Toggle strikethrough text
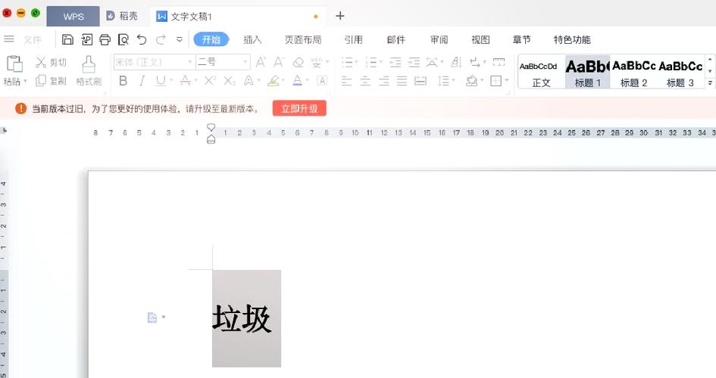 [185, 81]
